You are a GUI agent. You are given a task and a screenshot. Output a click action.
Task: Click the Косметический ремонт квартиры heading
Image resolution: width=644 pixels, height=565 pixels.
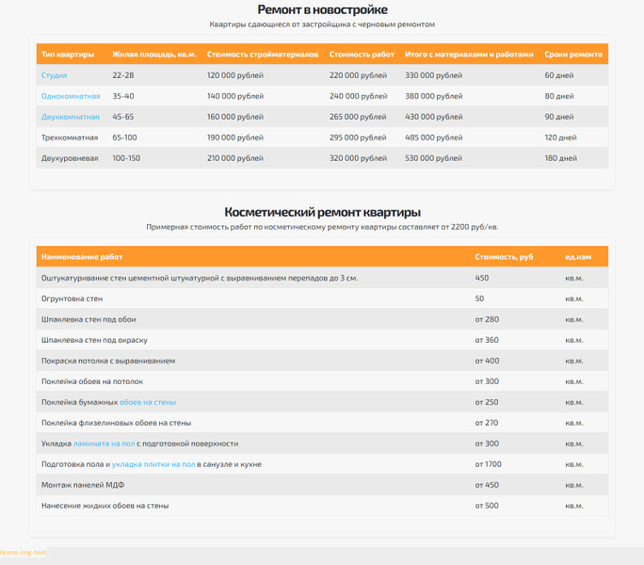(x=322, y=212)
